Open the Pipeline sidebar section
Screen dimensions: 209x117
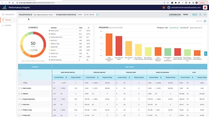click(x=8, y=20)
